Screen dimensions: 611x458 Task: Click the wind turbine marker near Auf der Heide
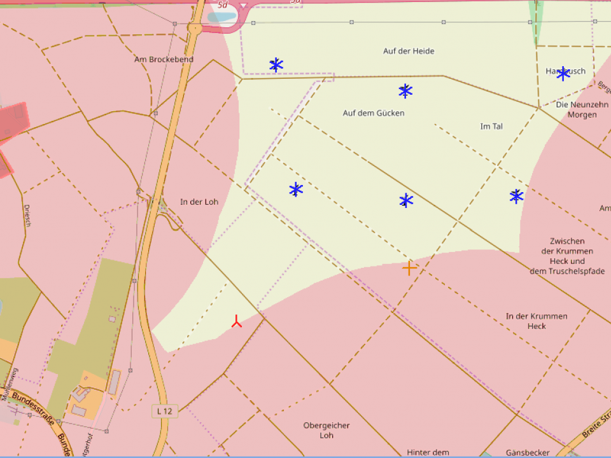pyautogui.click(x=276, y=65)
